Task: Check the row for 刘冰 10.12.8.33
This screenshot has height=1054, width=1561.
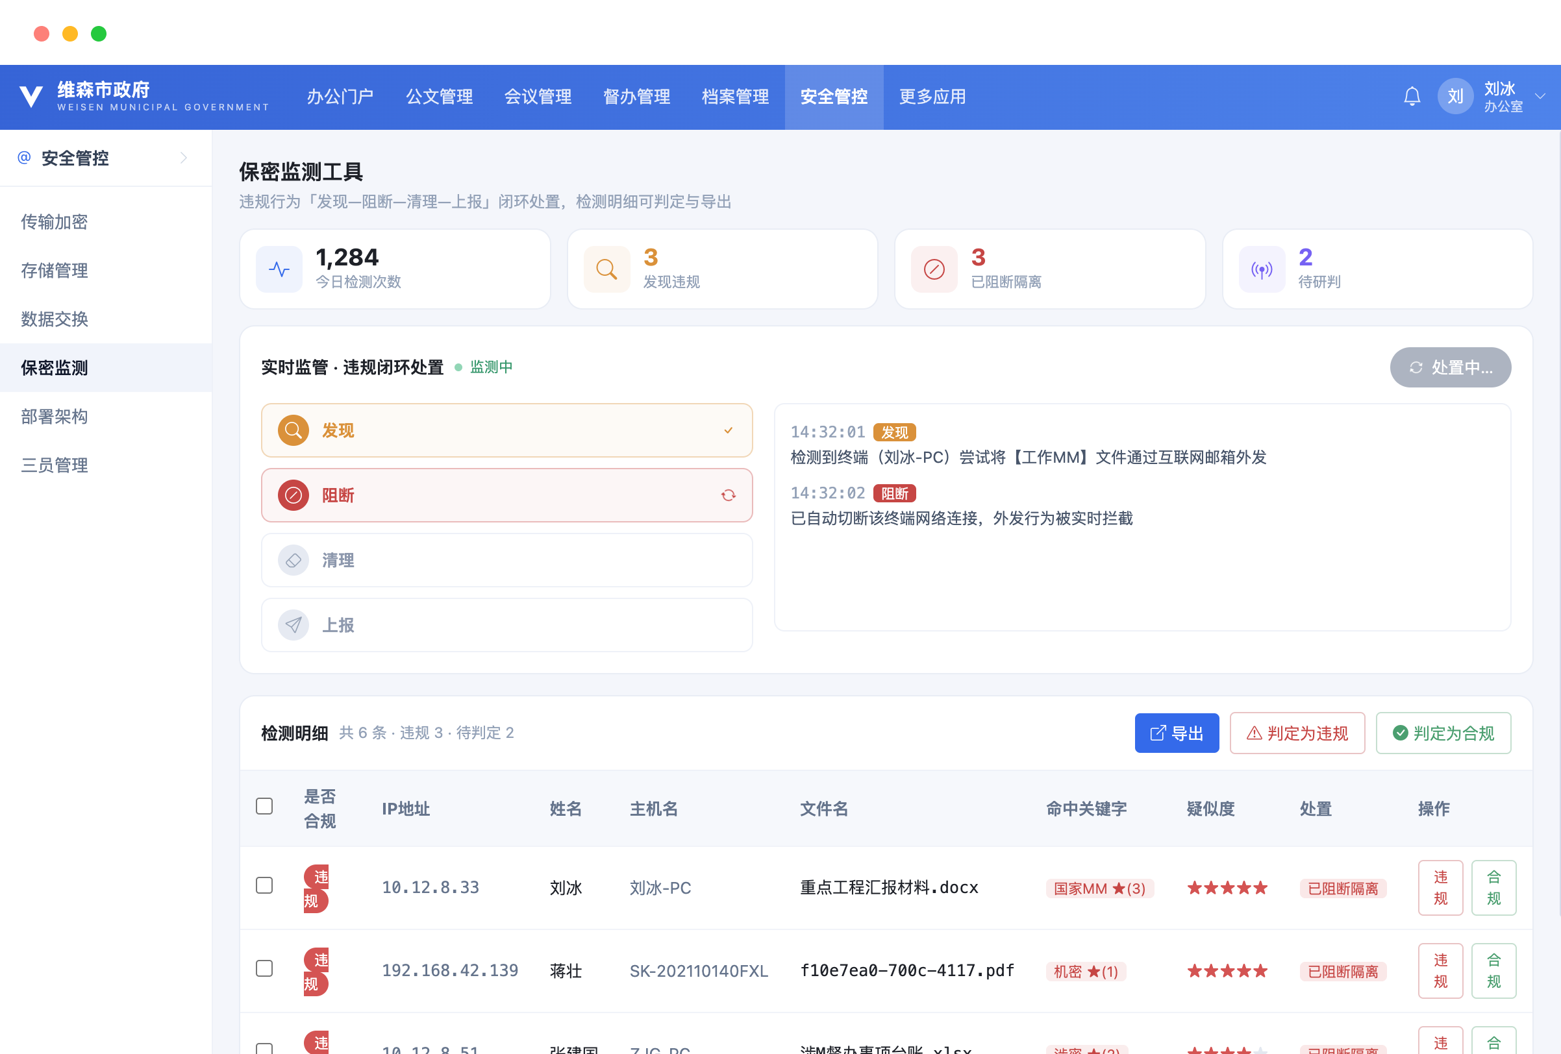Action: pyautogui.click(x=264, y=885)
